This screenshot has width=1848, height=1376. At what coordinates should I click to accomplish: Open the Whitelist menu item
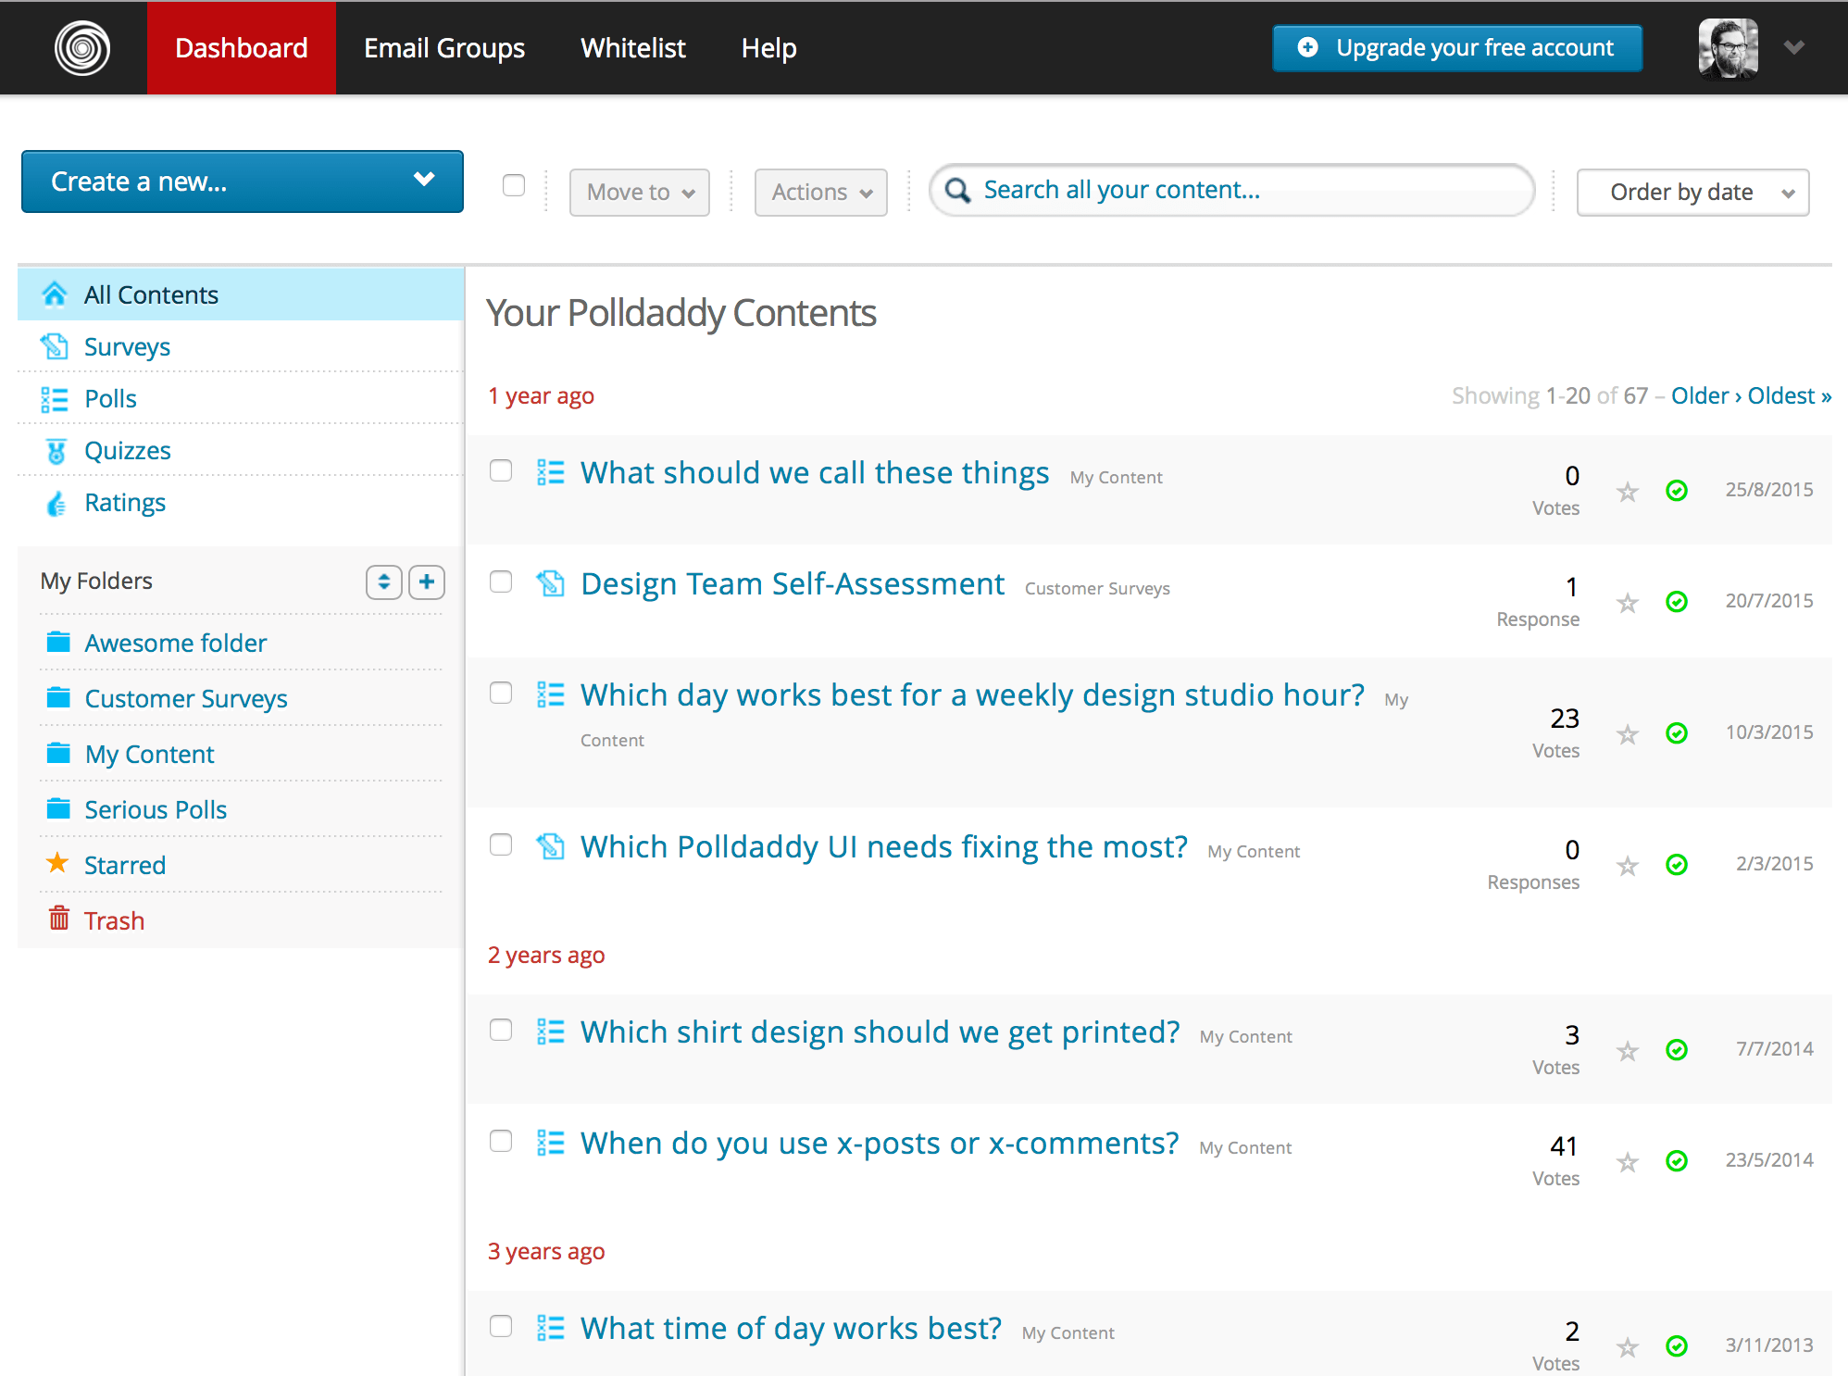pyautogui.click(x=632, y=48)
